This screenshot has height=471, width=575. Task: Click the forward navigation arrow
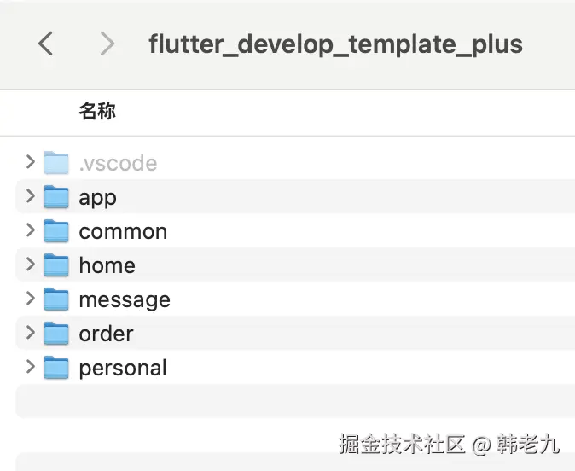pyautogui.click(x=107, y=44)
